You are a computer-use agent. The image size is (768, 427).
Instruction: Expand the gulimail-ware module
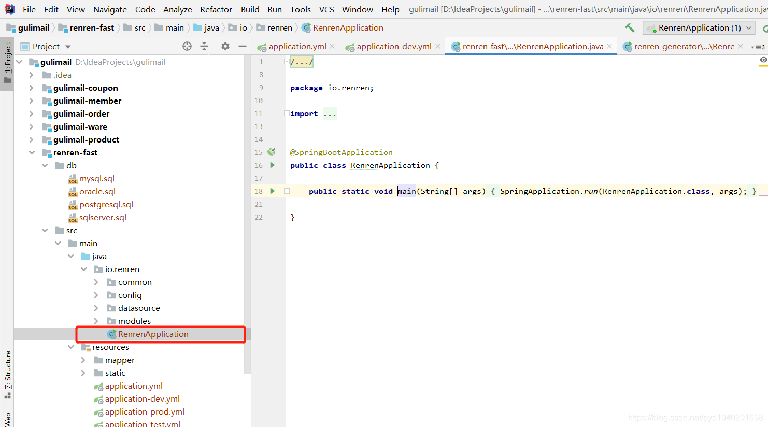point(32,126)
